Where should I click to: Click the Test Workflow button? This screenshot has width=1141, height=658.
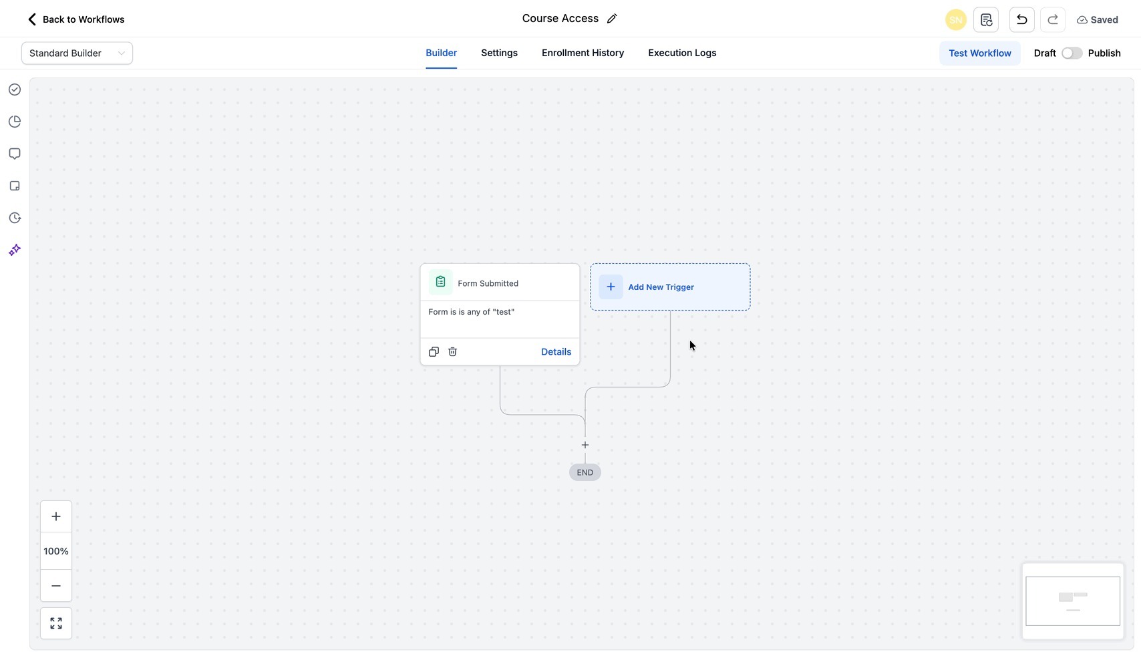click(980, 53)
